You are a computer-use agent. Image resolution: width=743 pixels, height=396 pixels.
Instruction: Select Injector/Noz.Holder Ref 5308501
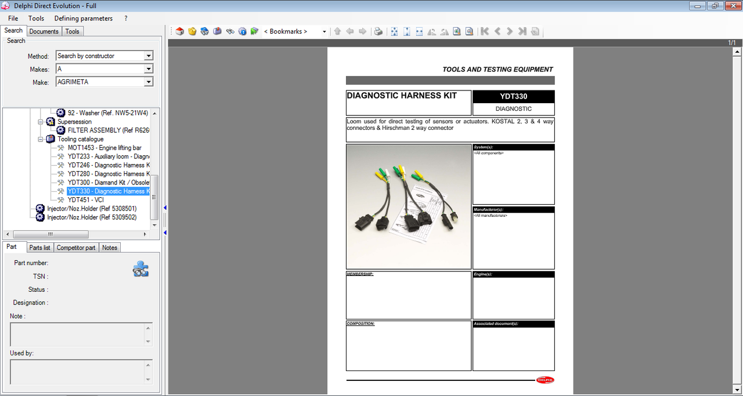tap(92, 209)
